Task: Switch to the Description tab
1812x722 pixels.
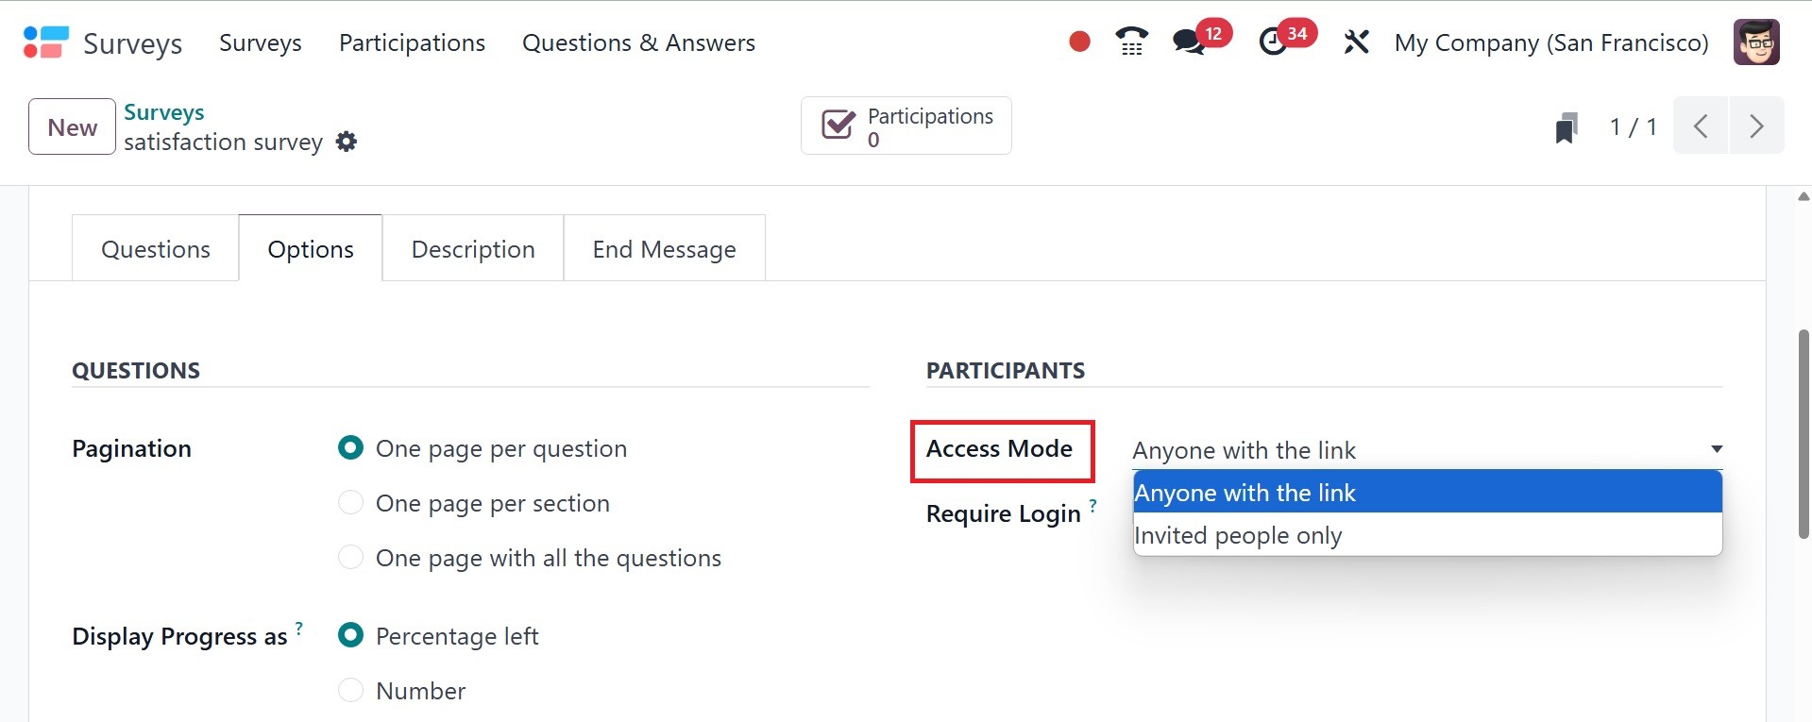Action: click(473, 249)
